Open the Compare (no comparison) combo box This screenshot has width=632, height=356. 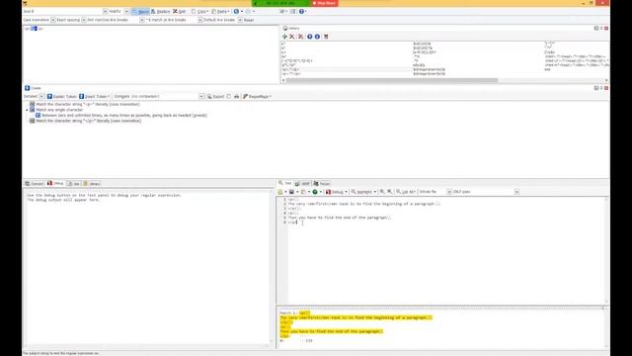pyautogui.click(x=159, y=97)
